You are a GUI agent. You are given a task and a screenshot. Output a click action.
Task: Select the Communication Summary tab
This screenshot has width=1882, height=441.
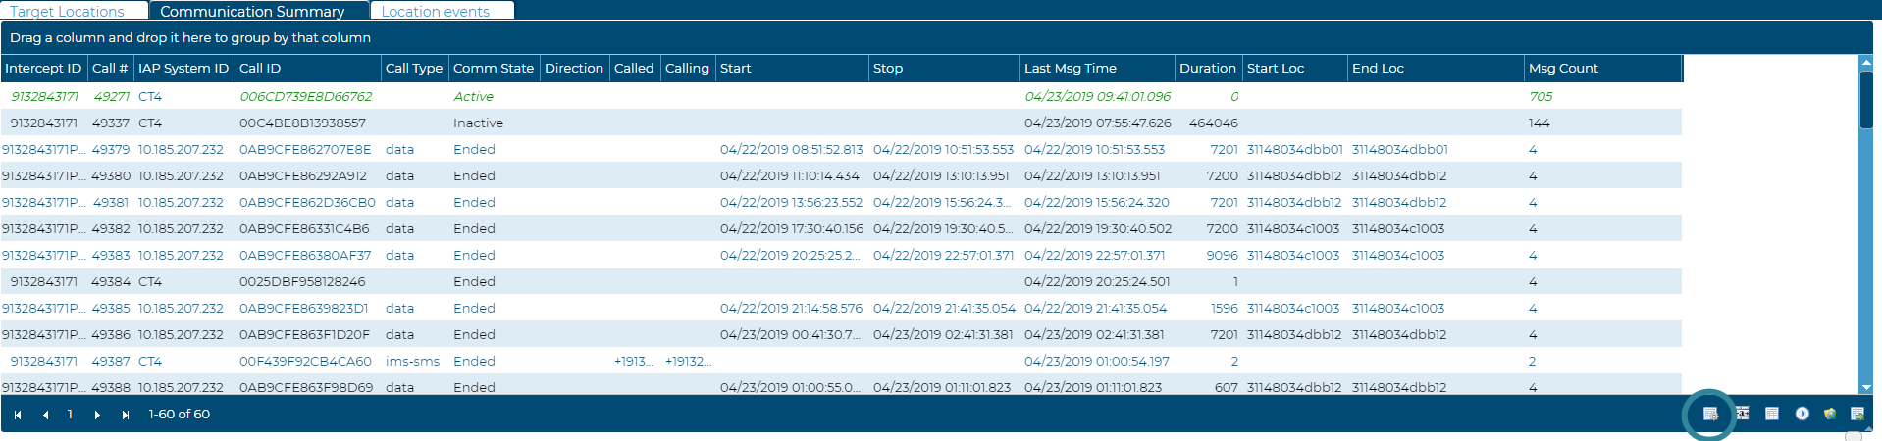[x=252, y=11]
